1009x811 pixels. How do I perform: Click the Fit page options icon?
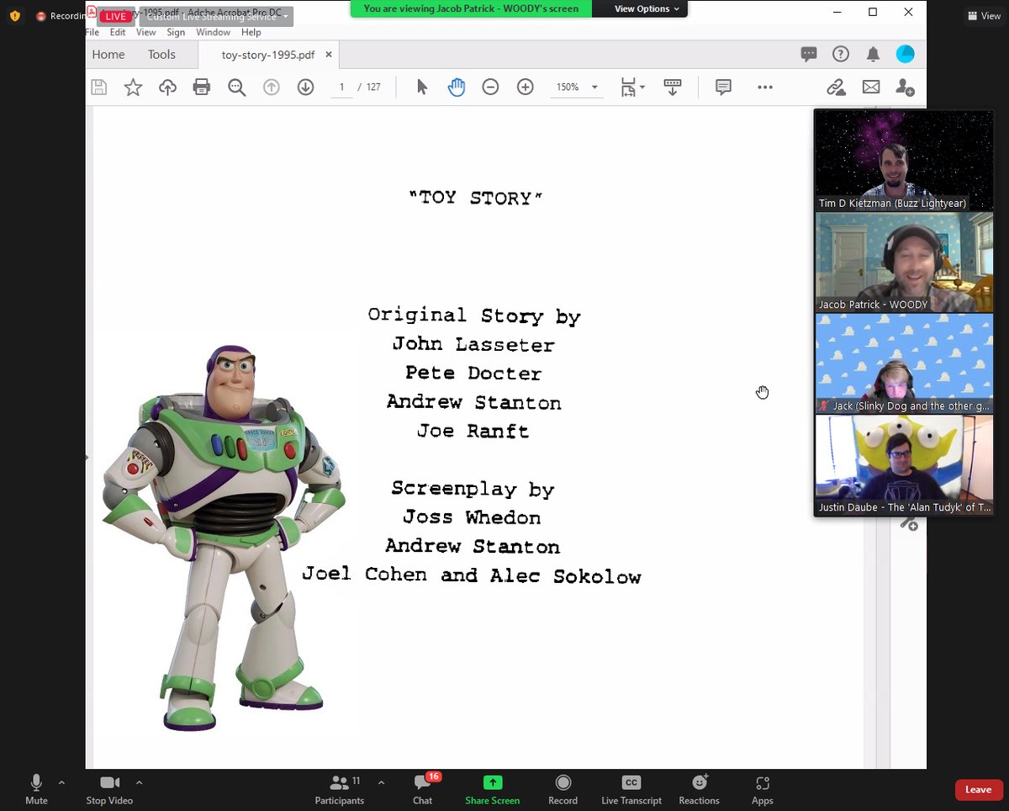point(631,87)
